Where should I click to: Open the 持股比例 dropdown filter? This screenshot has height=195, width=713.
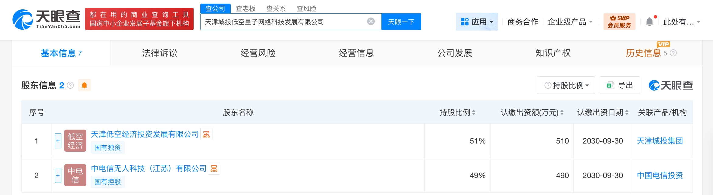point(566,85)
